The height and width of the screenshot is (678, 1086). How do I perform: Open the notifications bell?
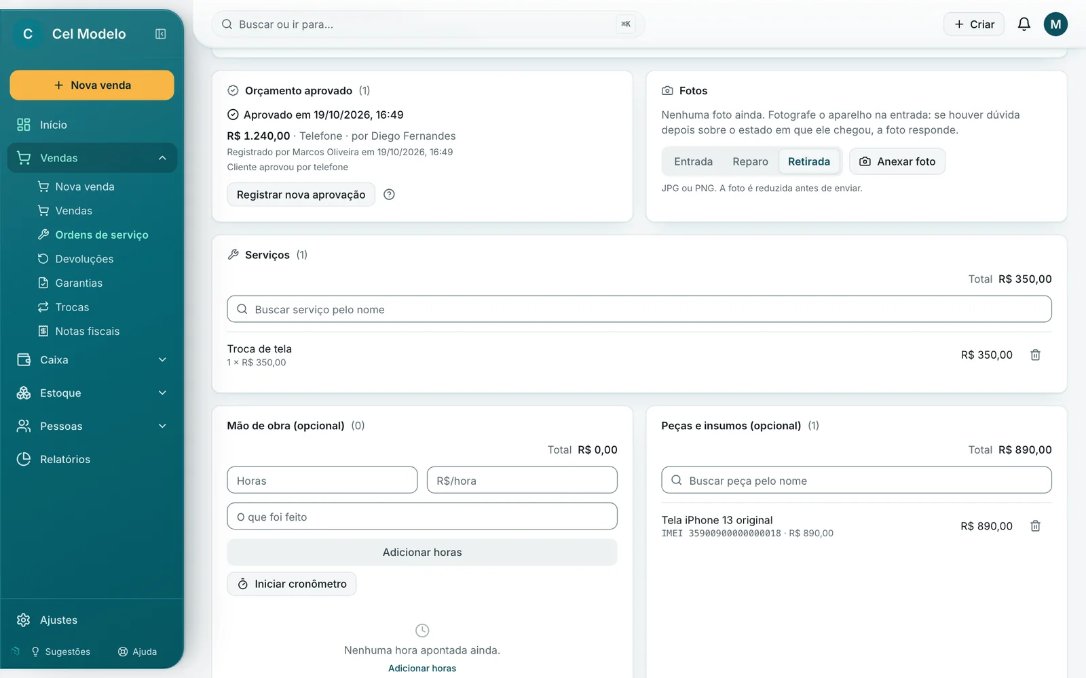tap(1024, 24)
